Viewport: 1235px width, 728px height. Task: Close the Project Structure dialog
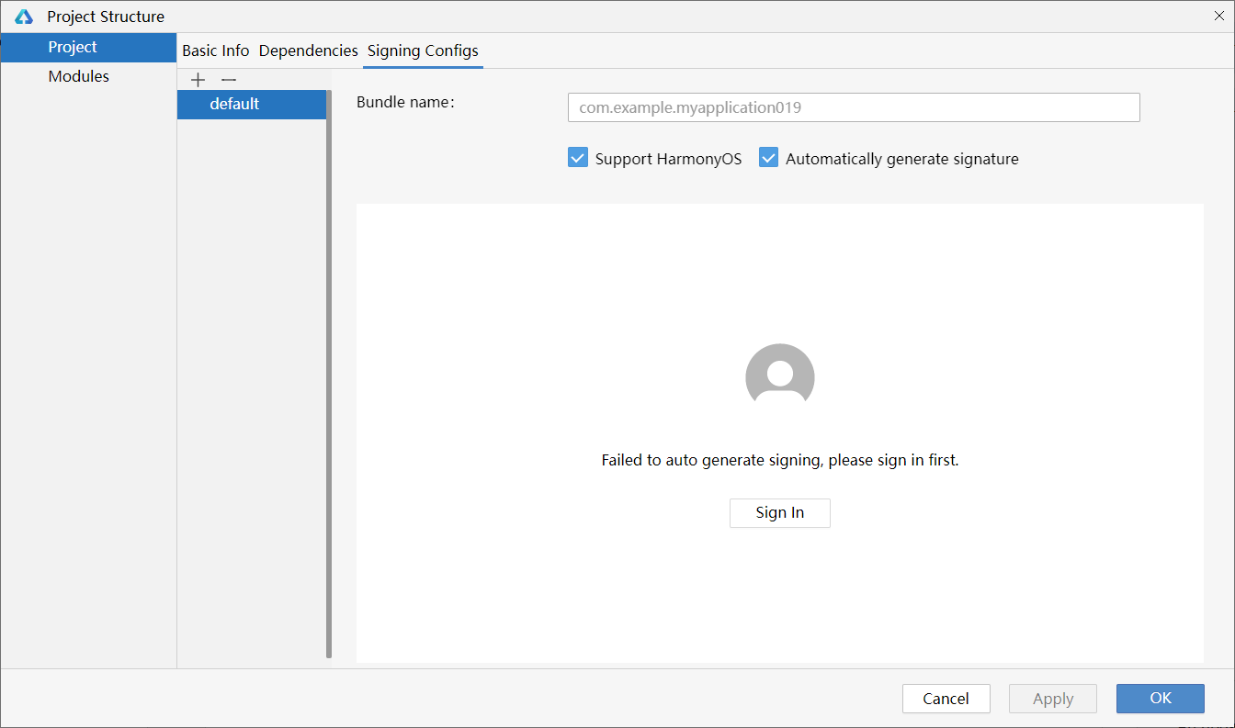click(1218, 16)
